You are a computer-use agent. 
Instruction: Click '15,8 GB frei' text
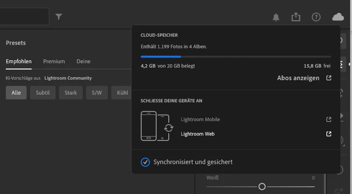point(317,66)
